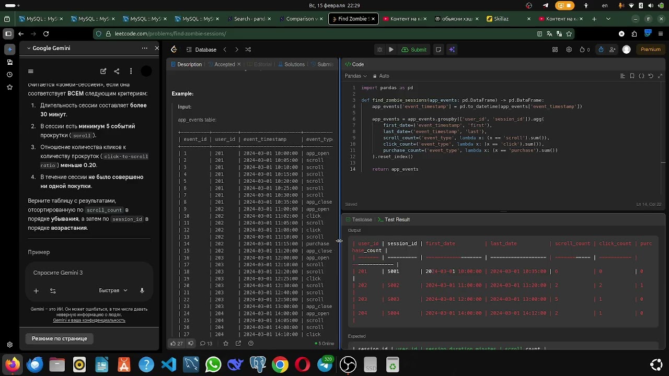Launch the purple AI sparkle assistant icon
The height and width of the screenshot is (376, 669).
tap(452, 50)
